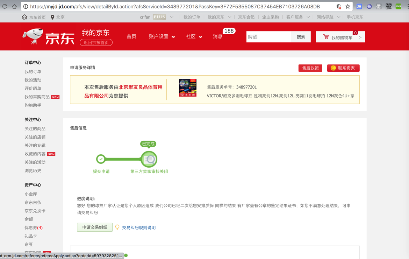Click the PLUS membership badge
Image resolution: width=409 pixels, height=259 pixels.
(x=159, y=17)
